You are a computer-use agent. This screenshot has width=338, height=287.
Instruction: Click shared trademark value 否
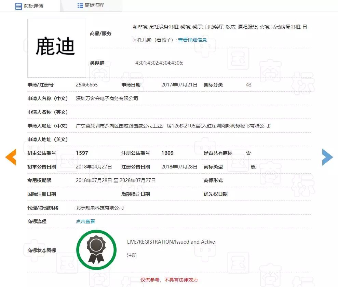pyautogui.click(x=248, y=153)
